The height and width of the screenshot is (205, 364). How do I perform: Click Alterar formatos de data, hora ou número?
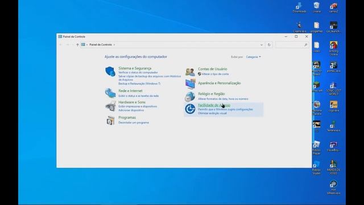223,99
